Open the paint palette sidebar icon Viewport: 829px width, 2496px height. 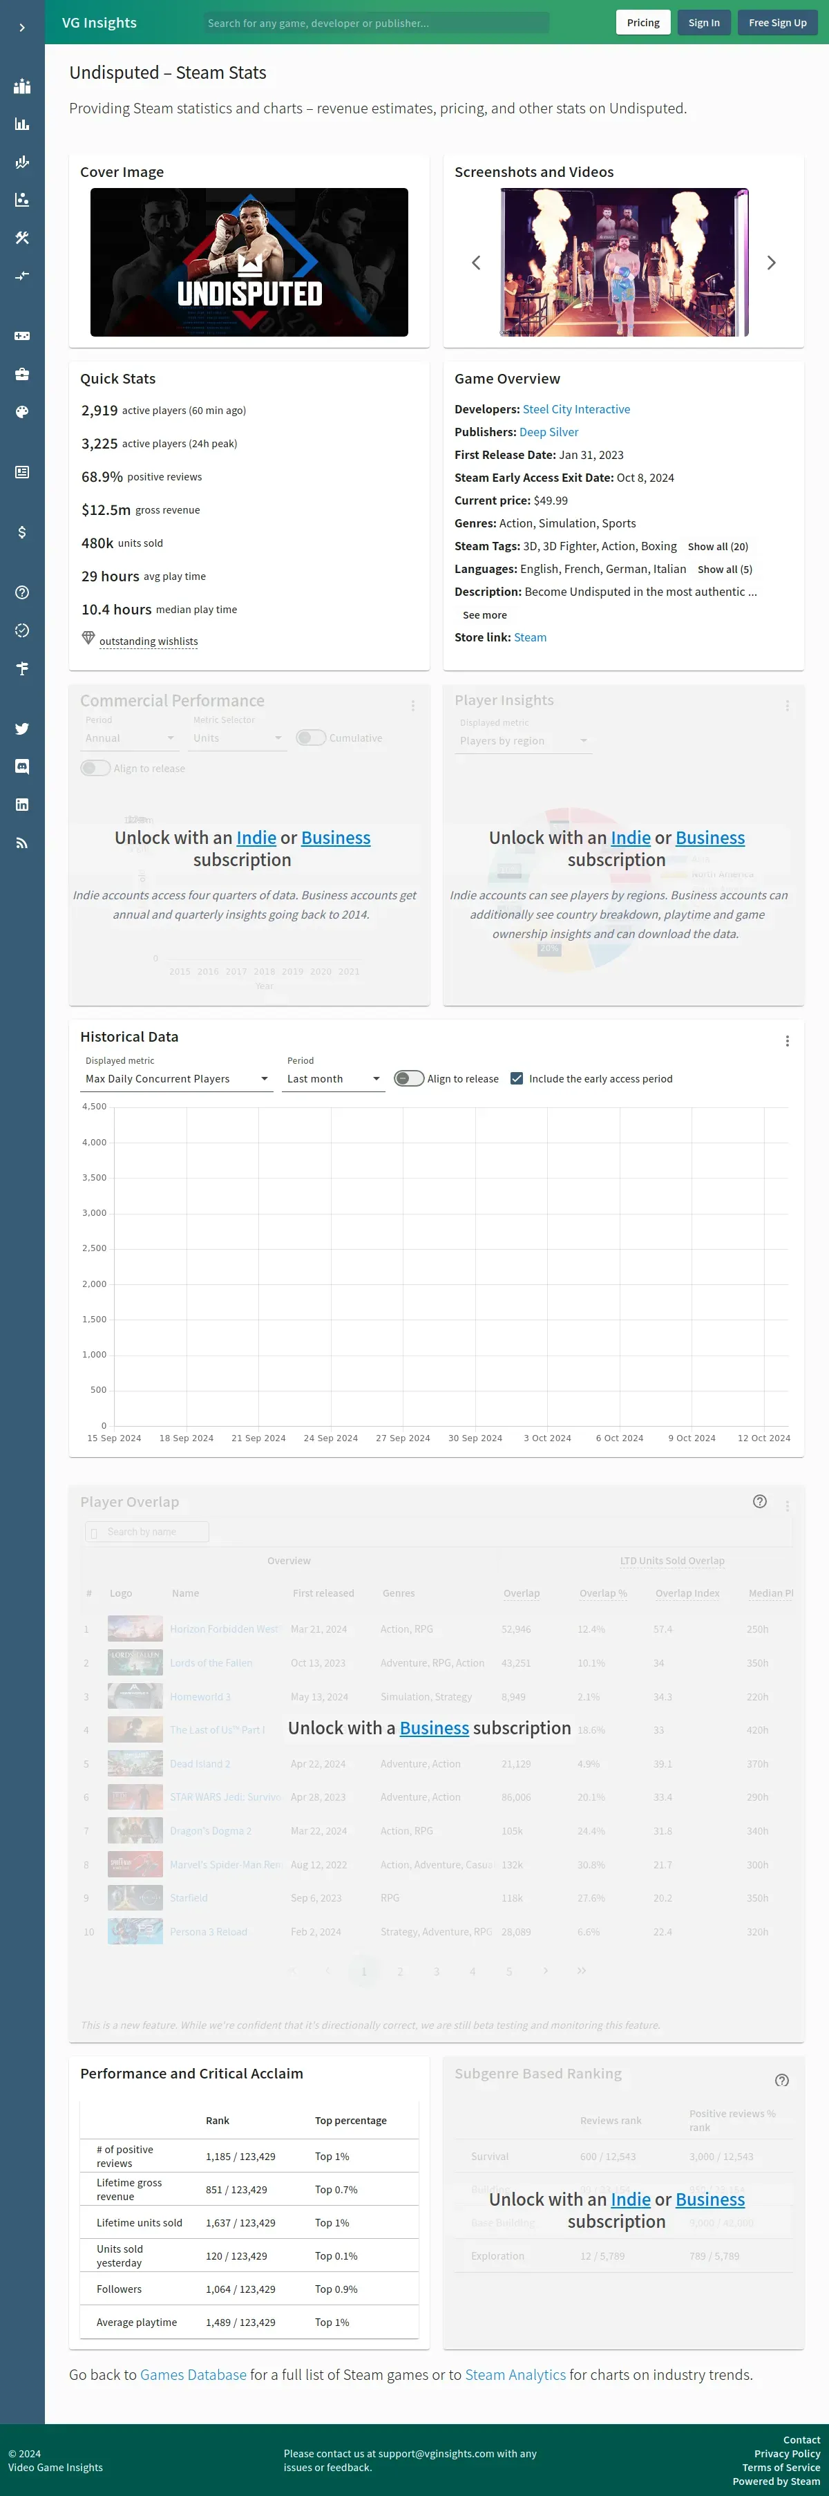pos(22,412)
